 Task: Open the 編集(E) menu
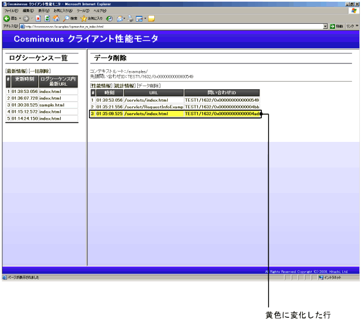point(28,11)
